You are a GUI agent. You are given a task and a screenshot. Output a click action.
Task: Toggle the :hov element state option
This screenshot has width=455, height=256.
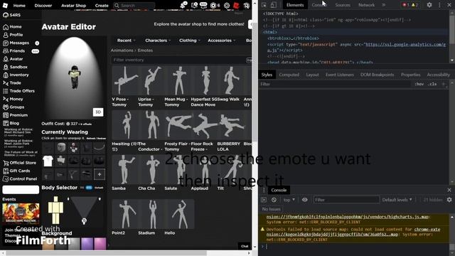coord(419,84)
